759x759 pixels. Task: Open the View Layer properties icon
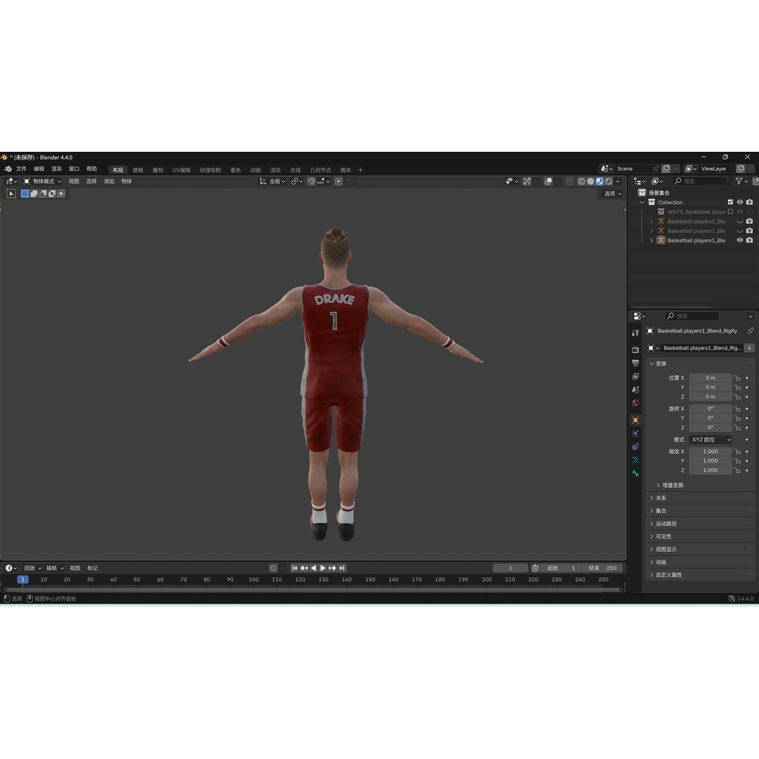(635, 376)
